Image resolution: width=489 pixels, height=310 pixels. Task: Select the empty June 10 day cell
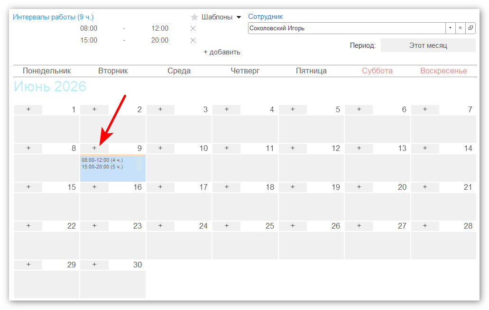179,168
